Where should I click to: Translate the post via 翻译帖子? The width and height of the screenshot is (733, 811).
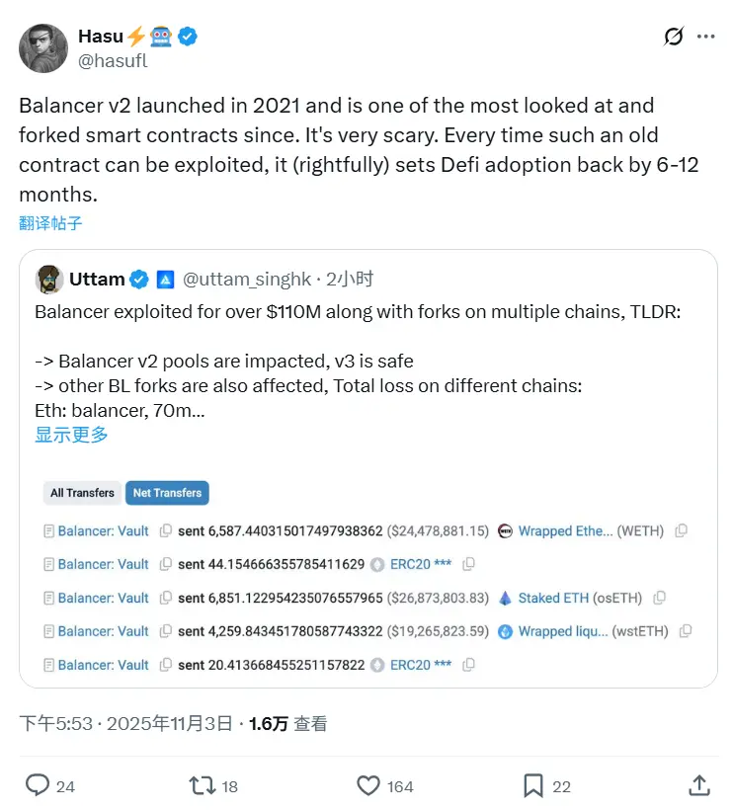[50, 223]
